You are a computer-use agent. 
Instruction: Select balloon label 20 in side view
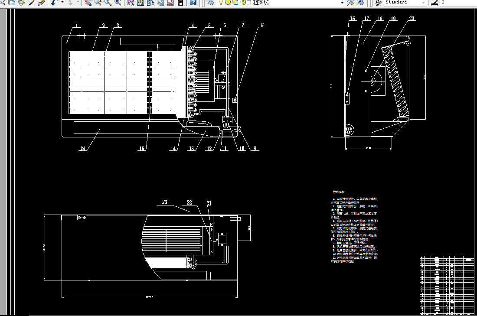tap(412, 19)
